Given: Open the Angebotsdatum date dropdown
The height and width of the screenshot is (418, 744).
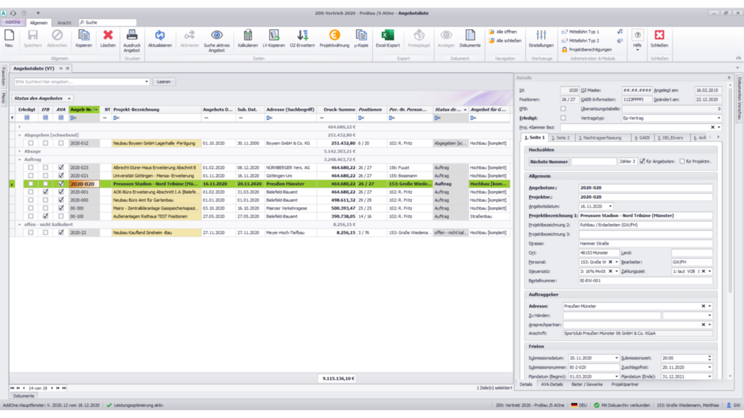Looking at the screenshot, I should click(610, 206).
